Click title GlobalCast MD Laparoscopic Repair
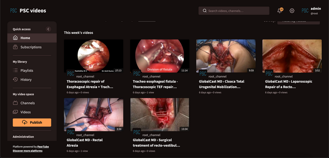Screen dimensions: 329x158 pyautogui.click(x=289, y=84)
